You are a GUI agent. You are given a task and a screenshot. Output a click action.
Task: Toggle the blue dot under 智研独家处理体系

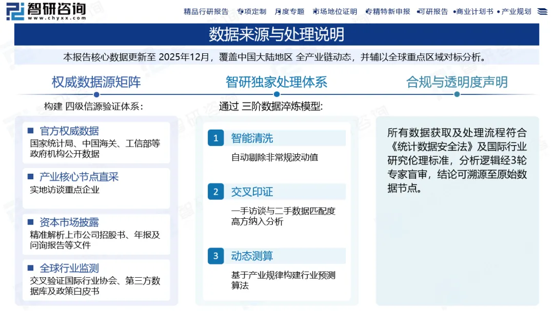(277, 94)
